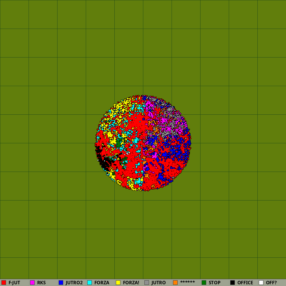Click the blue JUTRO2 legend swatch
The image size is (286, 286).
61,283
